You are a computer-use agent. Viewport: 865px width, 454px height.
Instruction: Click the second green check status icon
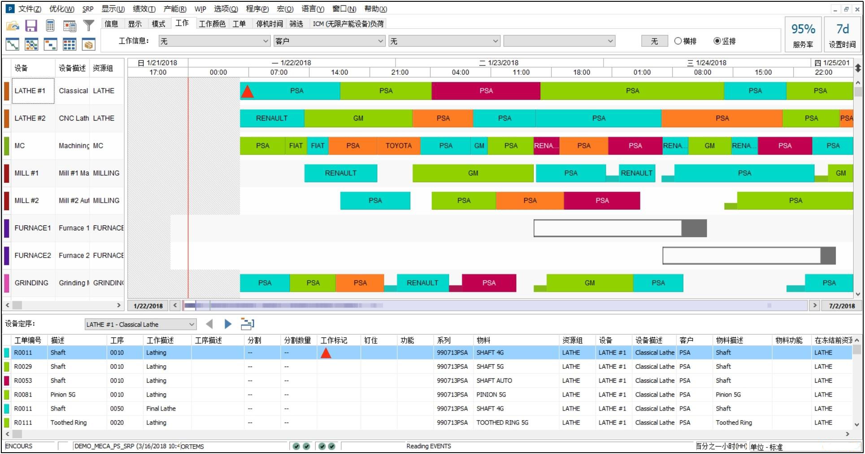(x=306, y=446)
